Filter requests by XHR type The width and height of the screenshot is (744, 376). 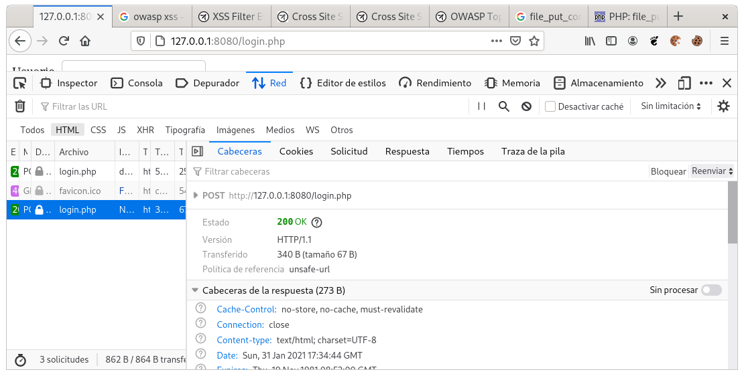pyautogui.click(x=145, y=130)
